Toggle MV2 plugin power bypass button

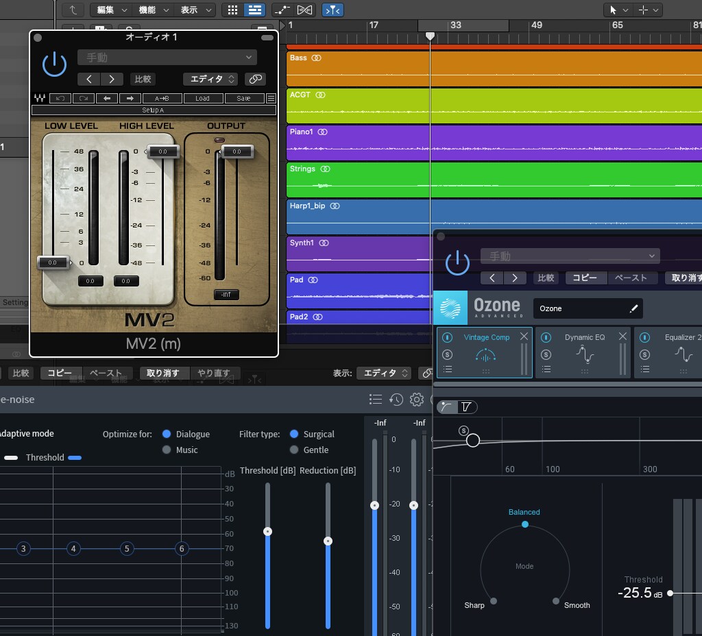click(x=54, y=64)
